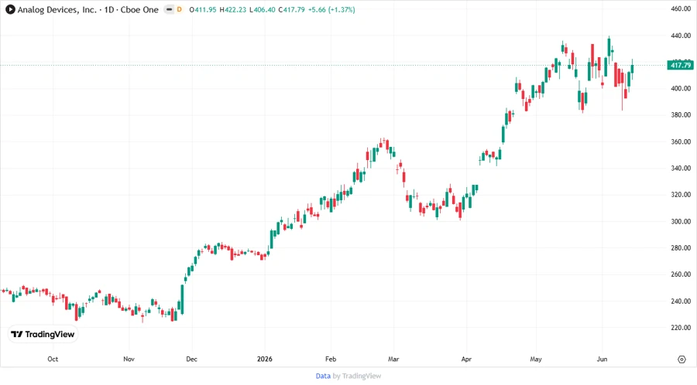
Task: Click the 300.00 price axis label
Action: tap(681, 221)
